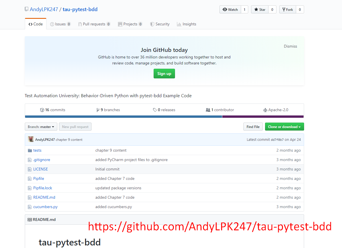
Task: View the Security tab
Action: point(160,24)
